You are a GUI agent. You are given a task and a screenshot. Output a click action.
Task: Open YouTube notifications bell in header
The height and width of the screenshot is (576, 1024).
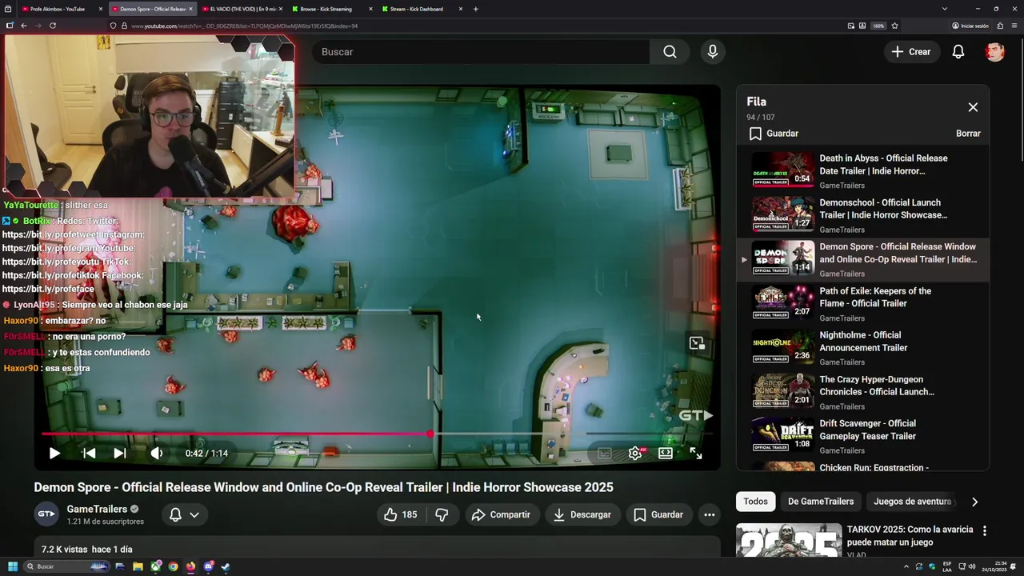pos(958,52)
